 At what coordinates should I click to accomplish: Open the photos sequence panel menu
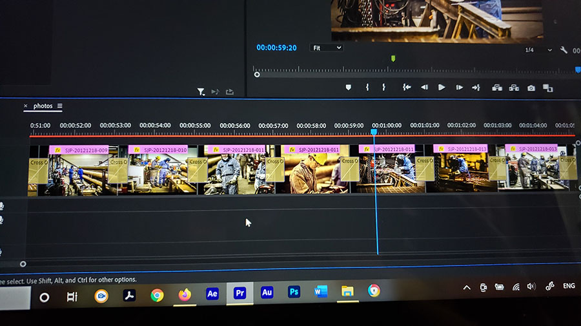point(59,106)
